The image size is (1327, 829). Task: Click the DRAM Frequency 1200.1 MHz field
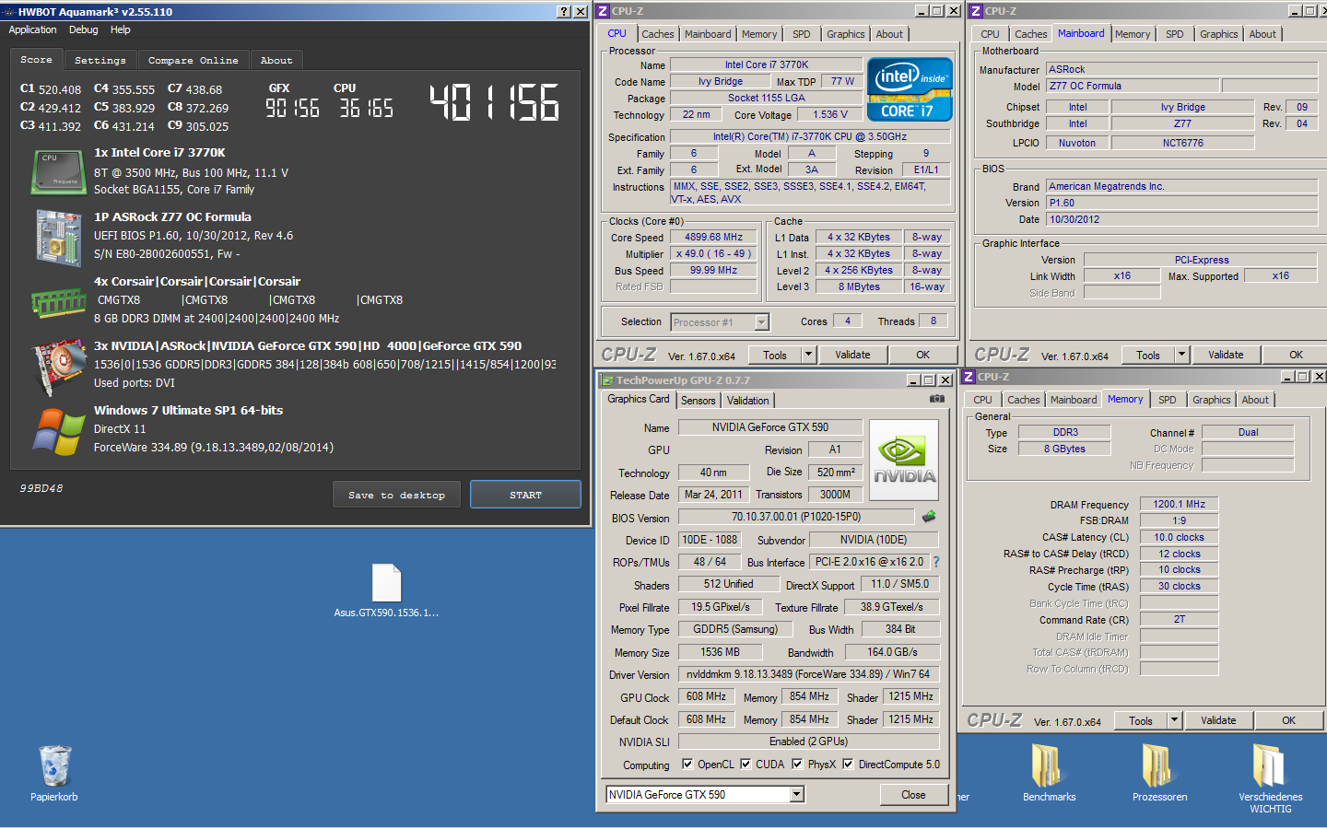pyautogui.click(x=1180, y=504)
